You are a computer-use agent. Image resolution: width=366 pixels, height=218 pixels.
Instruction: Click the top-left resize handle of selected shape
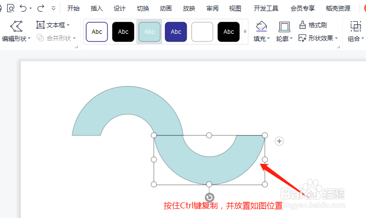(154, 136)
